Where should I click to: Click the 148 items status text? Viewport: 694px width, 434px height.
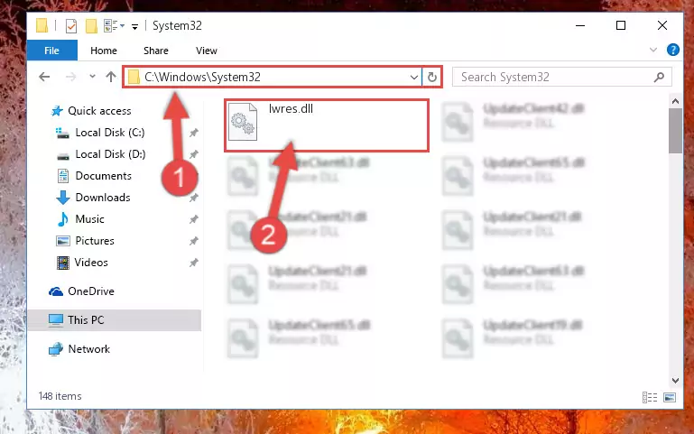(60, 396)
